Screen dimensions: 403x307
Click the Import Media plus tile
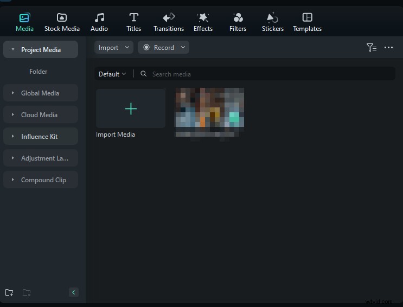(x=131, y=108)
